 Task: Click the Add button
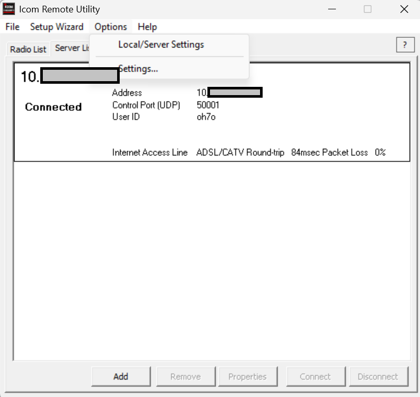121,376
